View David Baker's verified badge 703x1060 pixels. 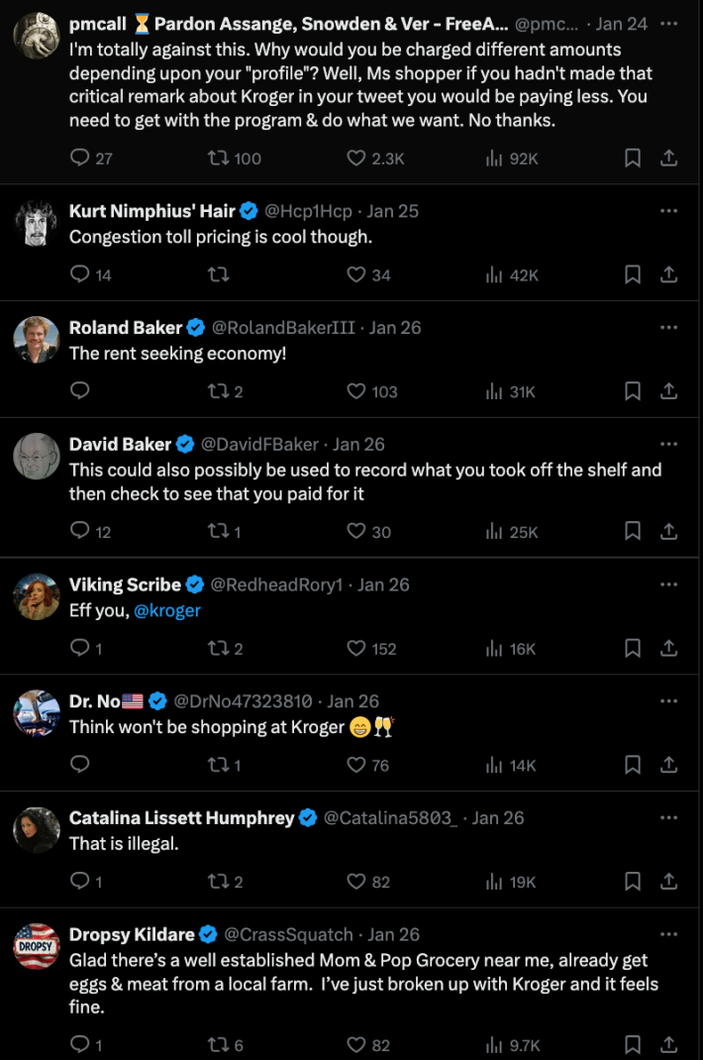coord(183,444)
